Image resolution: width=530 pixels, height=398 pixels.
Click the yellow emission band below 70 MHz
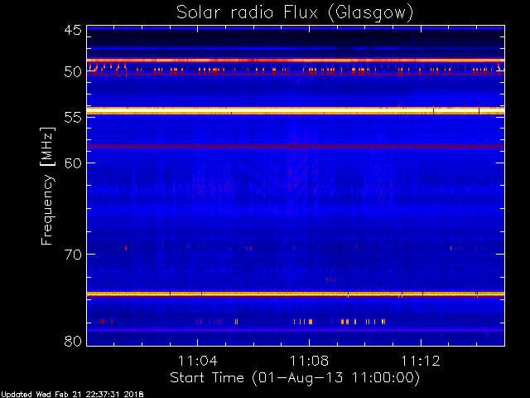pyautogui.click(x=296, y=294)
